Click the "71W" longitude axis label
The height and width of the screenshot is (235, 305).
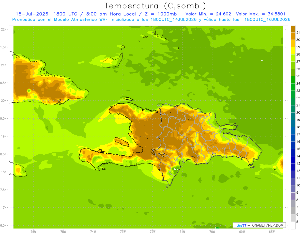182,232
